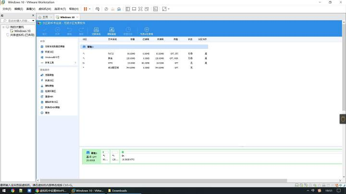Open the 帮助(H) menu

(x=74, y=9)
